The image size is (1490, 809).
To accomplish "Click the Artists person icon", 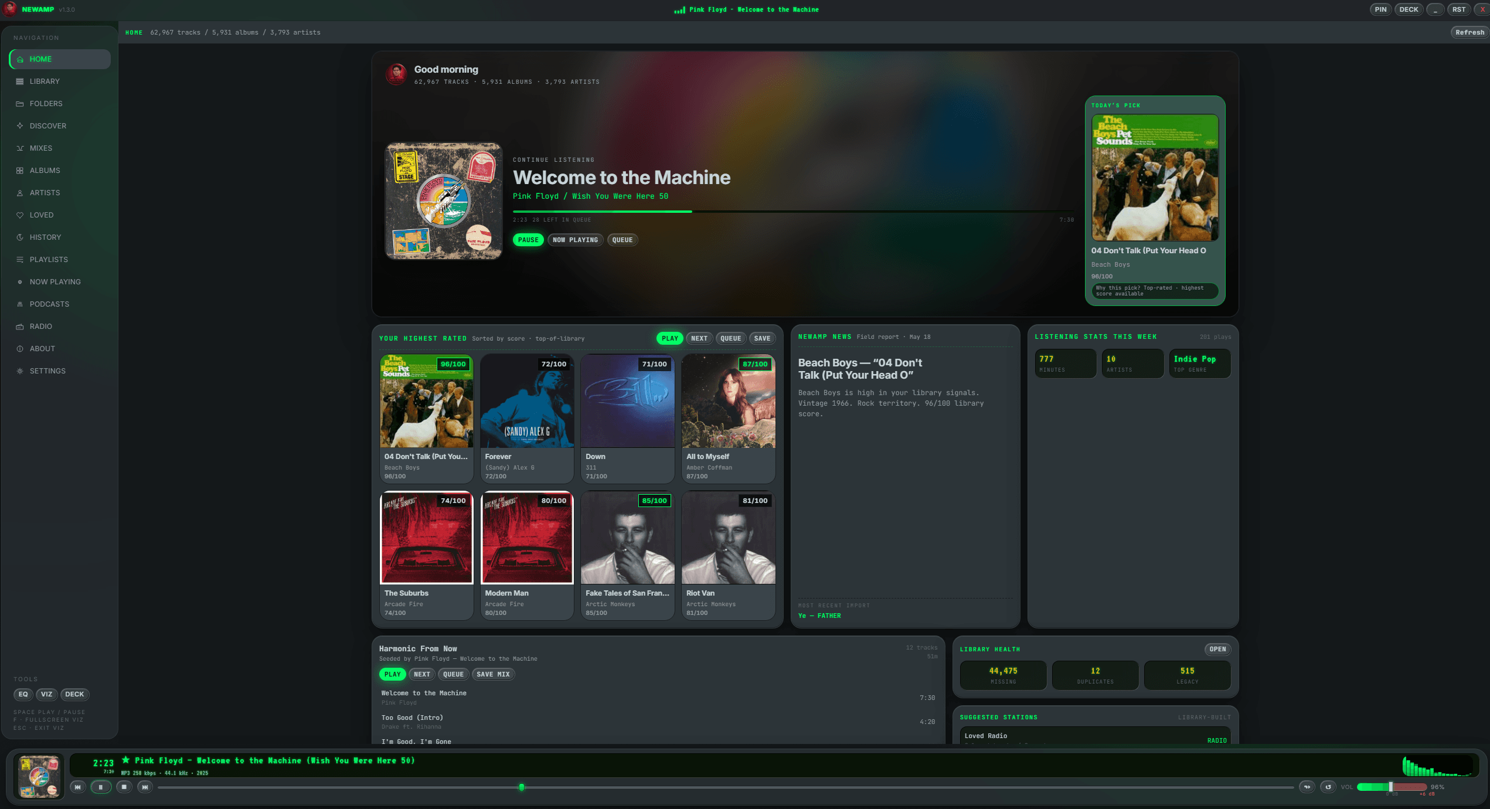I will pyautogui.click(x=20, y=193).
